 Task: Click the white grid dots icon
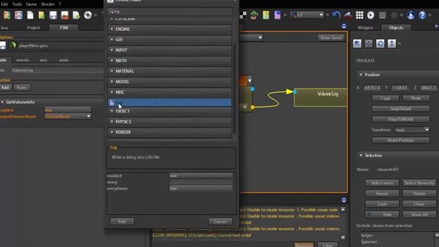pos(359,15)
